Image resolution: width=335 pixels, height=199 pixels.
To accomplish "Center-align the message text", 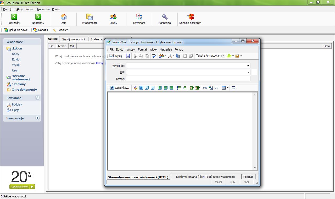I will 166,88.
